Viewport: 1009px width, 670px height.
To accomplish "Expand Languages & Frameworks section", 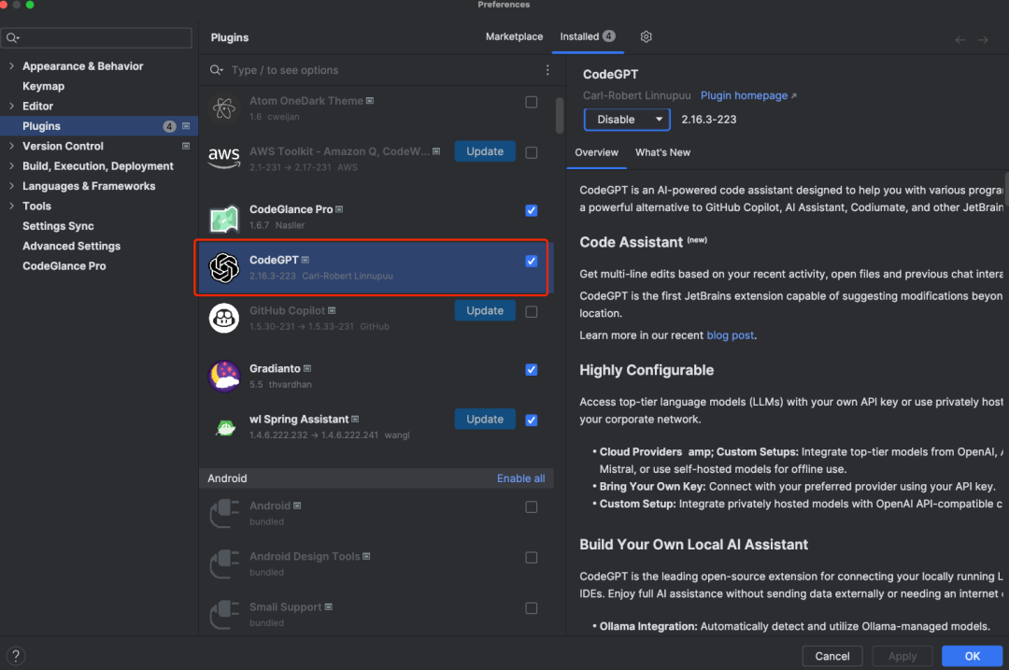I will (11, 186).
